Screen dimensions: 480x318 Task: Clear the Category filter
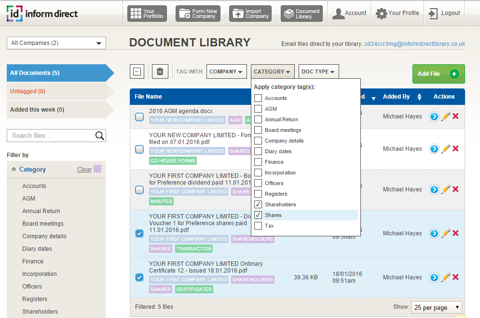(x=84, y=170)
